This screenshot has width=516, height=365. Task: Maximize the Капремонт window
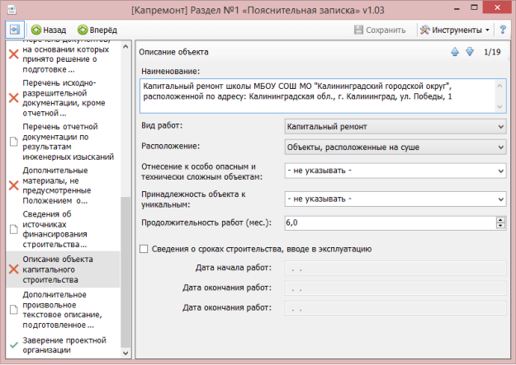point(474,7)
